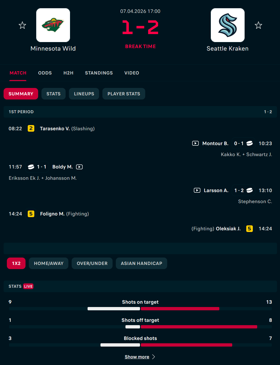280x365 pixels.
Task: Open the Minnesota Wild team logo
Action: pyautogui.click(x=53, y=25)
